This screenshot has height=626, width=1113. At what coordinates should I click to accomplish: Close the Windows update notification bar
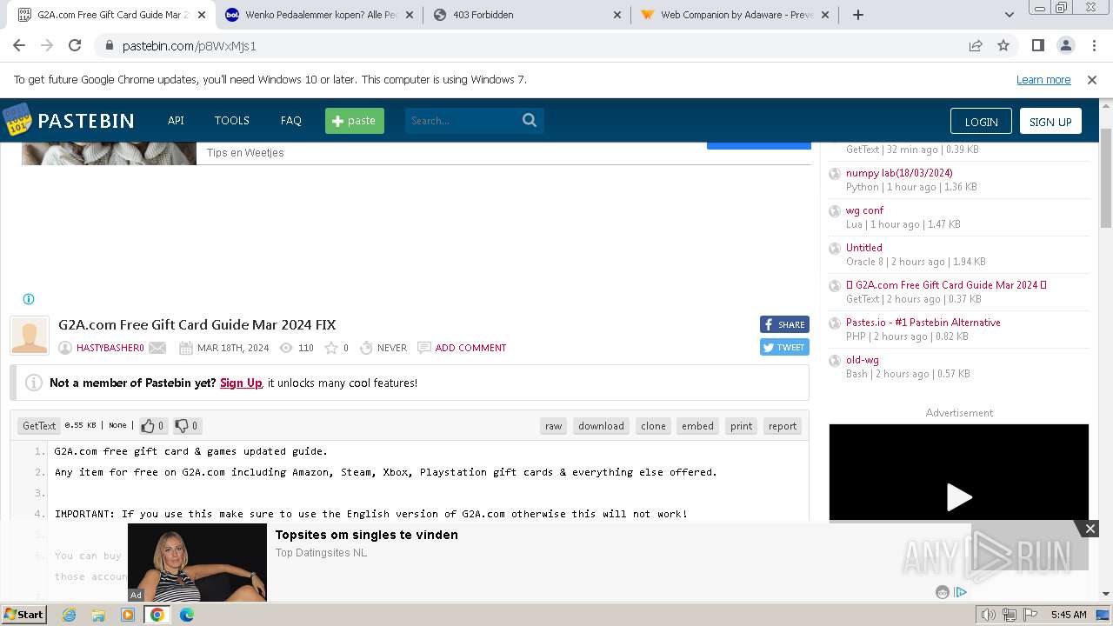pyautogui.click(x=1092, y=80)
